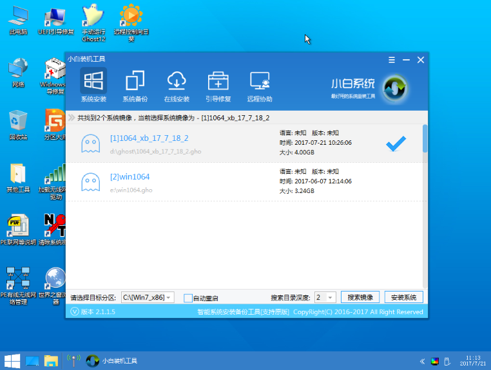Expand the 搜索目录深度 depth dropdown
The width and height of the screenshot is (491, 370).
(325, 297)
